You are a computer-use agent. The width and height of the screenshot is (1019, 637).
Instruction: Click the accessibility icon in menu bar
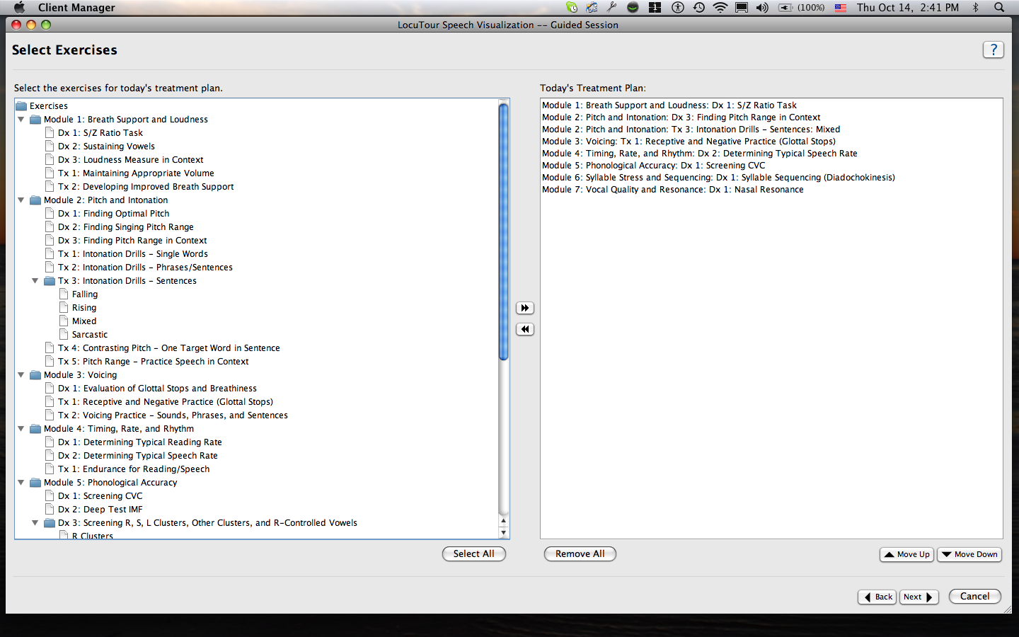[x=678, y=7]
